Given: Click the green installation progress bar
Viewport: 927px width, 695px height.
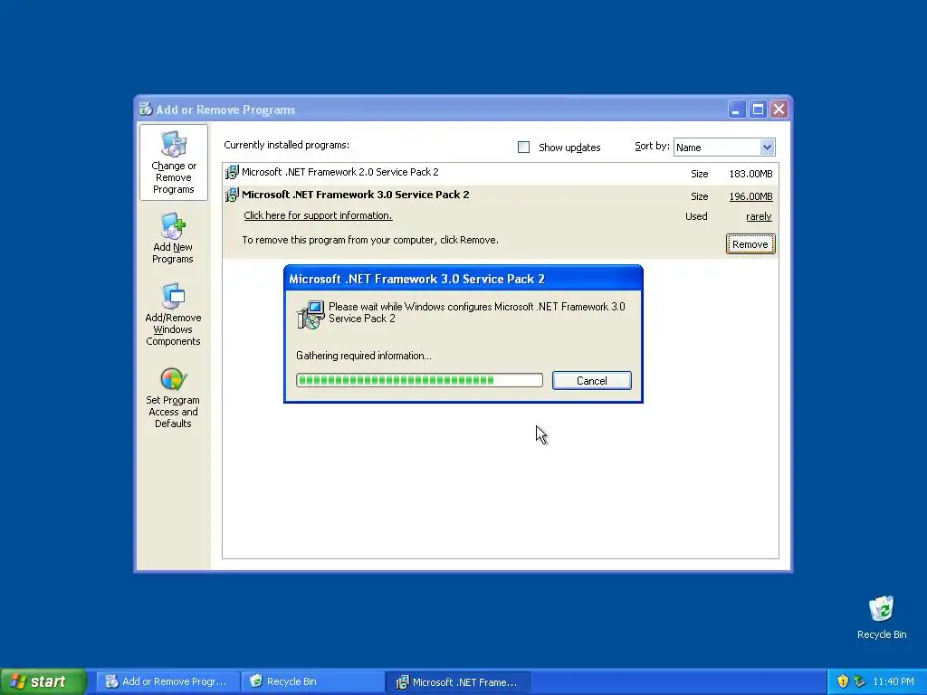Looking at the screenshot, I should pyautogui.click(x=419, y=380).
